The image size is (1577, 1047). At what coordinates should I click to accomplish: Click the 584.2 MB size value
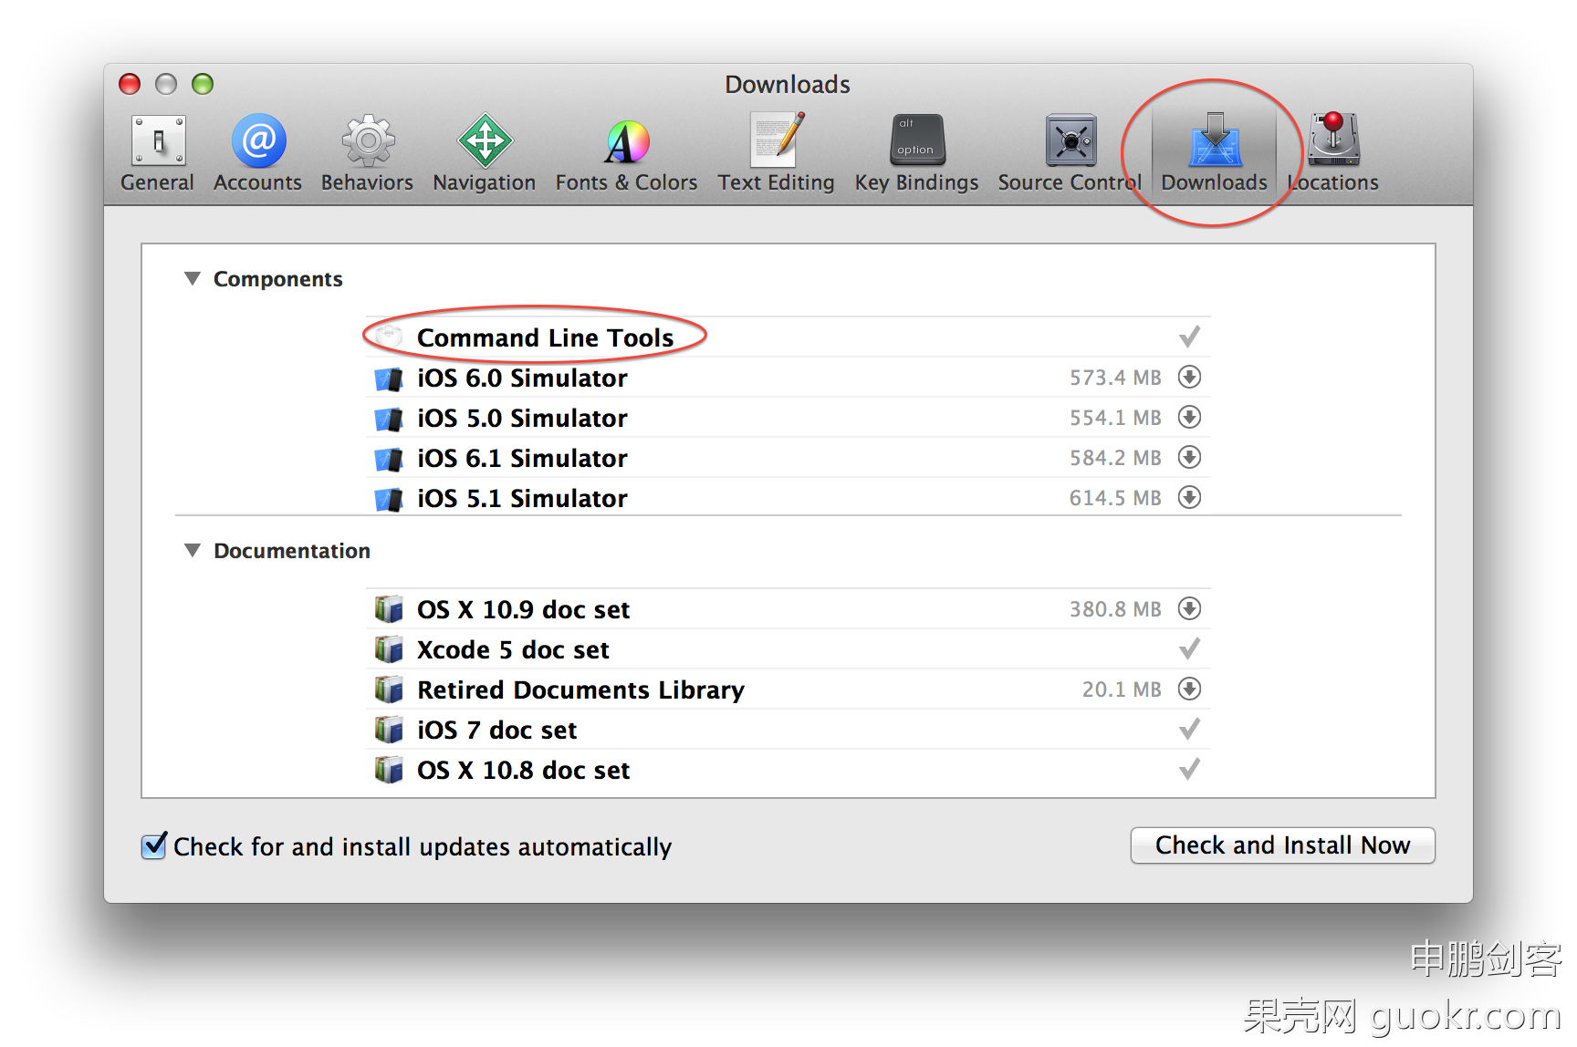[1115, 458]
